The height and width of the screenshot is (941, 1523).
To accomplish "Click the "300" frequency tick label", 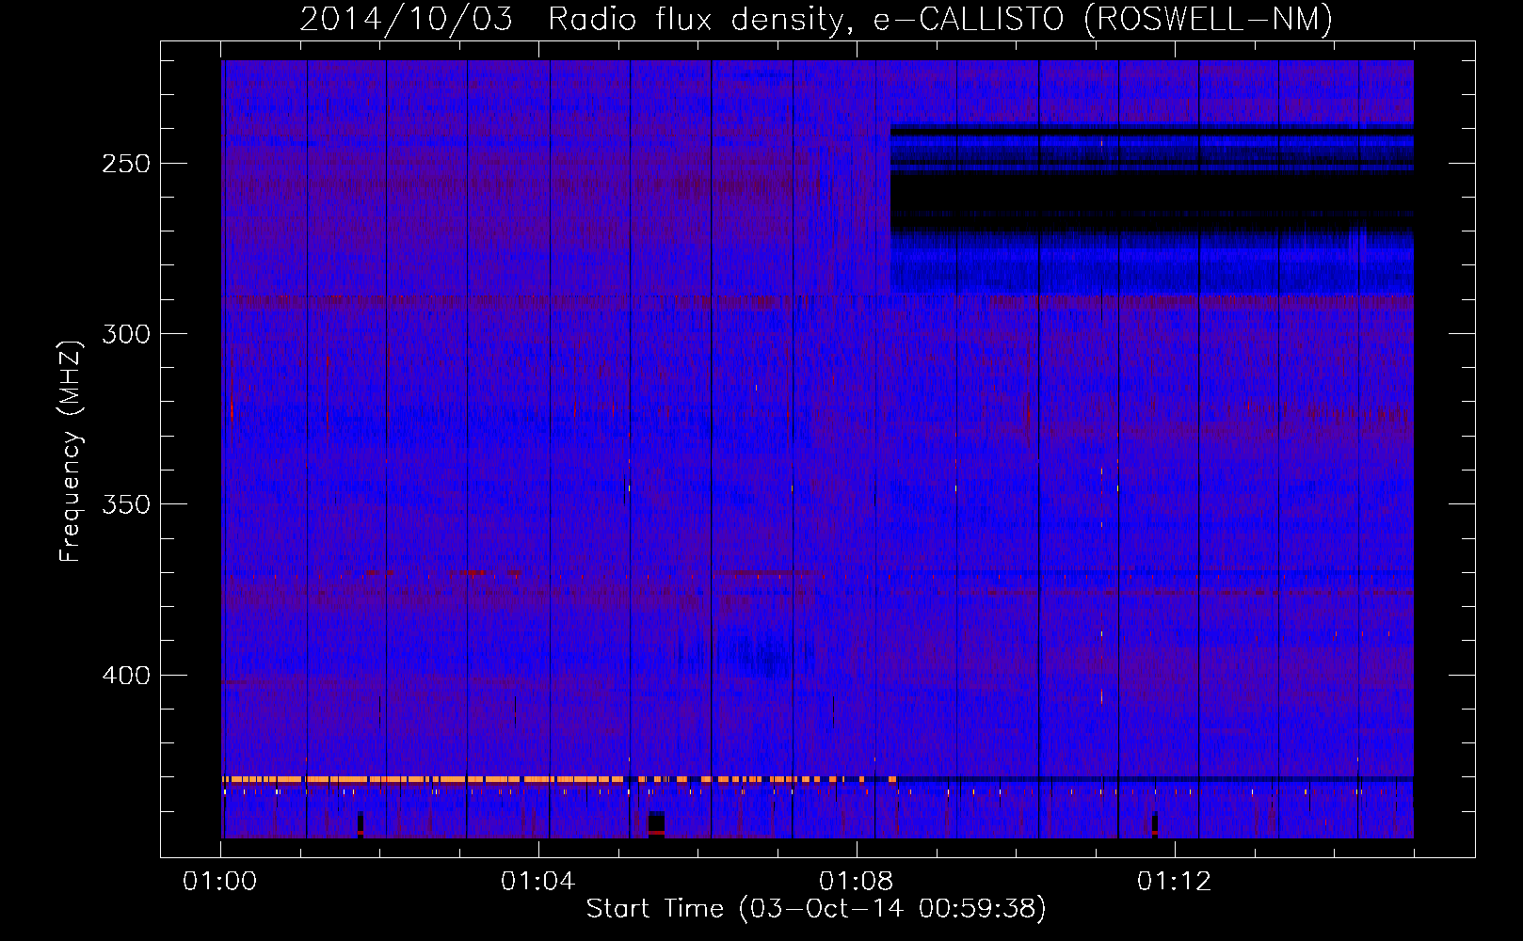I will click(x=126, y=334).
